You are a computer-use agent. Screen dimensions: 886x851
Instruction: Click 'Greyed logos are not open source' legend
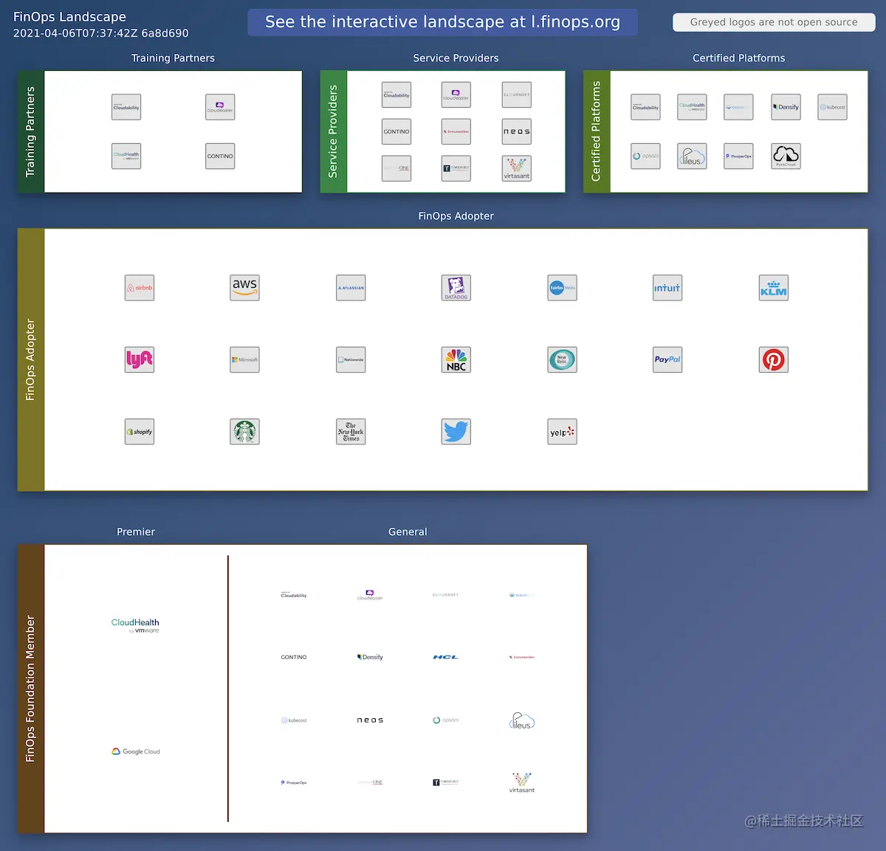(774, 22)
